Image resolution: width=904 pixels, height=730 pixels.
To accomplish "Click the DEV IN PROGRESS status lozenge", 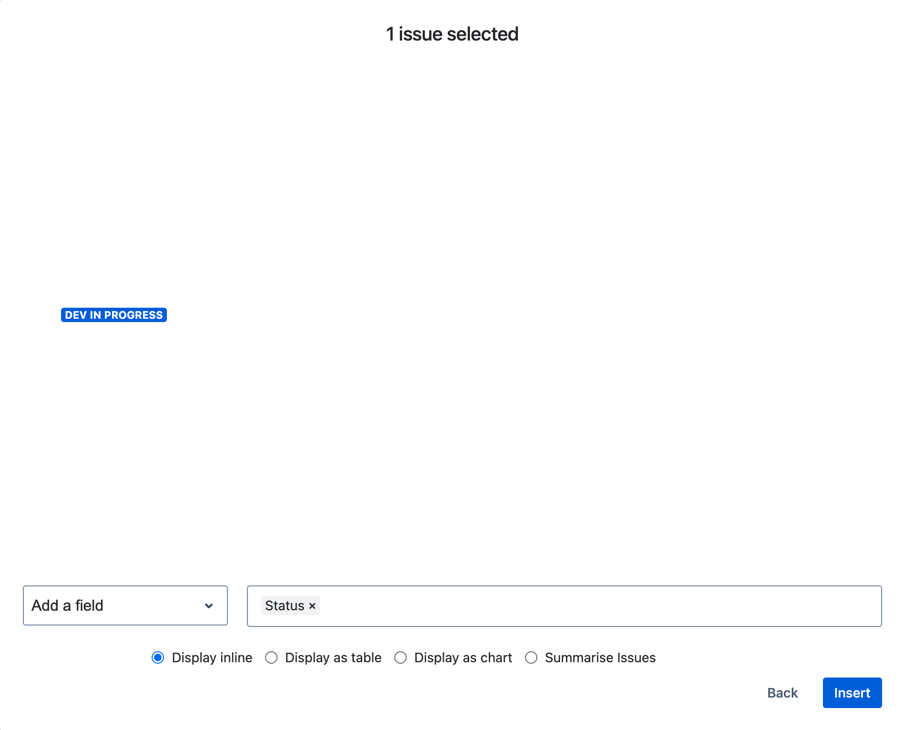I will 113,315.
